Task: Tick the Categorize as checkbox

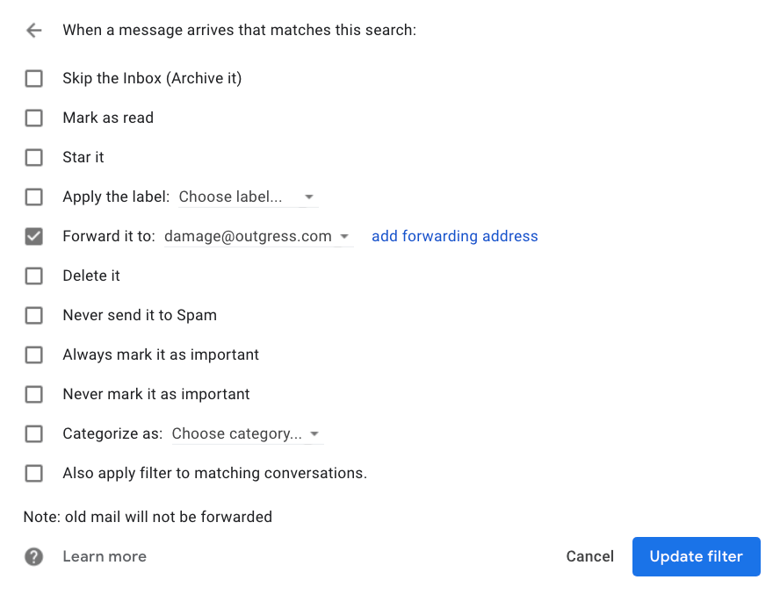Action: point(34,434)
